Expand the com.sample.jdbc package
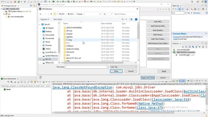Image resolution: width=208 pixels, height=117 pixels. click(x=6, y=17)
